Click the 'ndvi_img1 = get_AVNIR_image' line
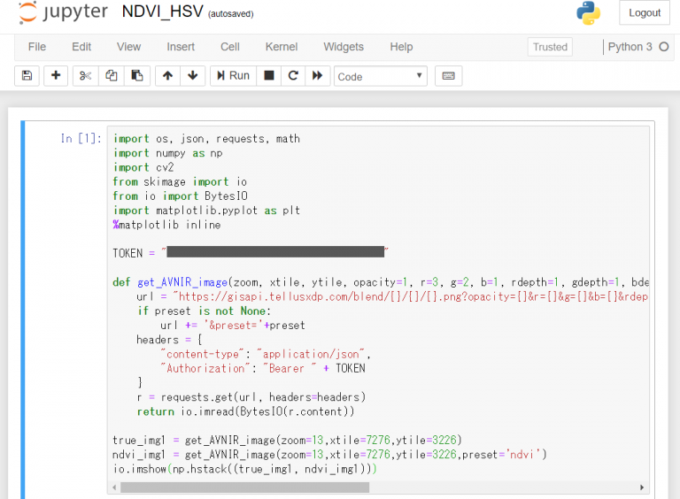Image resolution: width=680 pixels, height=499 pixels. (x=329, y=455)
